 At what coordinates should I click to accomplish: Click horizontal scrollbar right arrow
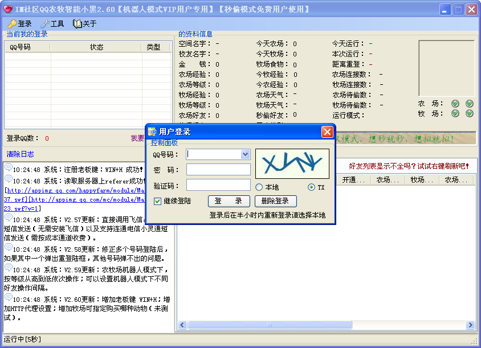point(470,325)
